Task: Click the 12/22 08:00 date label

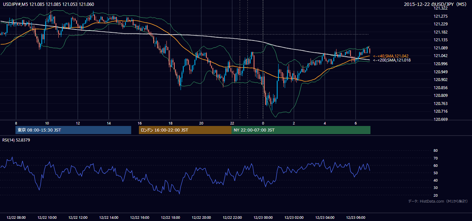Action: point(16,218)
